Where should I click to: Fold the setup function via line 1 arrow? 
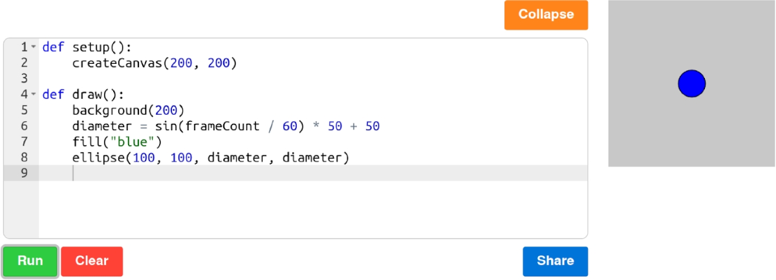coord(34,47)
